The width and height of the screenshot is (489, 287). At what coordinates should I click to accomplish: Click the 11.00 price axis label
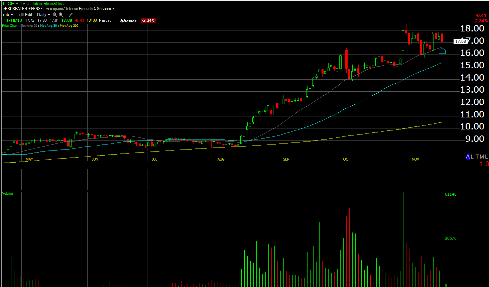click(x=472, y=114)
